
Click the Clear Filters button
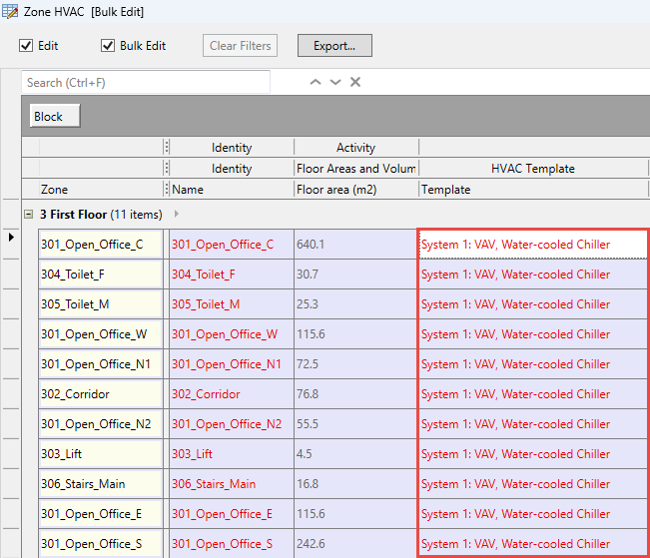pos(240,46)
